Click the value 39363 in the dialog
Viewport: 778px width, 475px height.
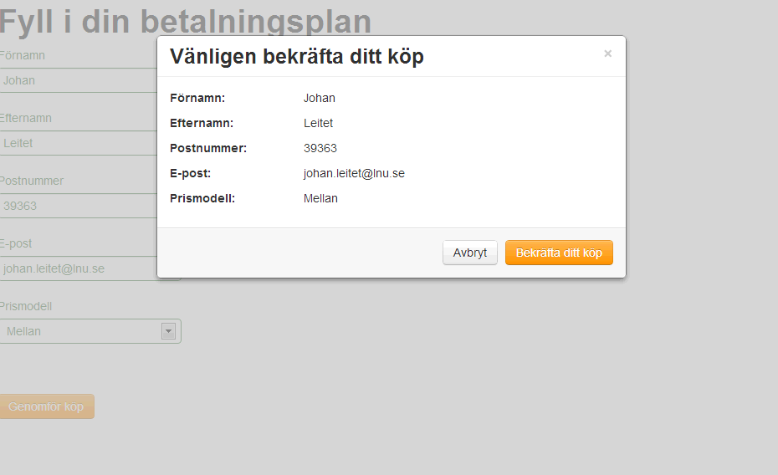point(320,148)
